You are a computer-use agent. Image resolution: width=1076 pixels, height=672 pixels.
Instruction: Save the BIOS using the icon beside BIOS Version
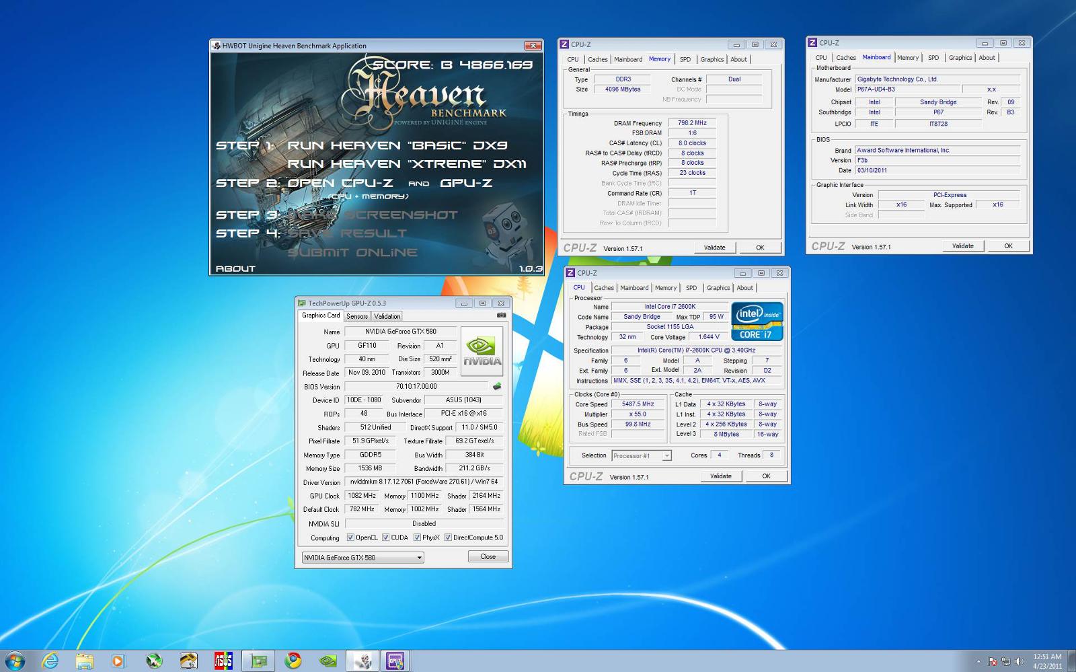[x=497, y=386]
